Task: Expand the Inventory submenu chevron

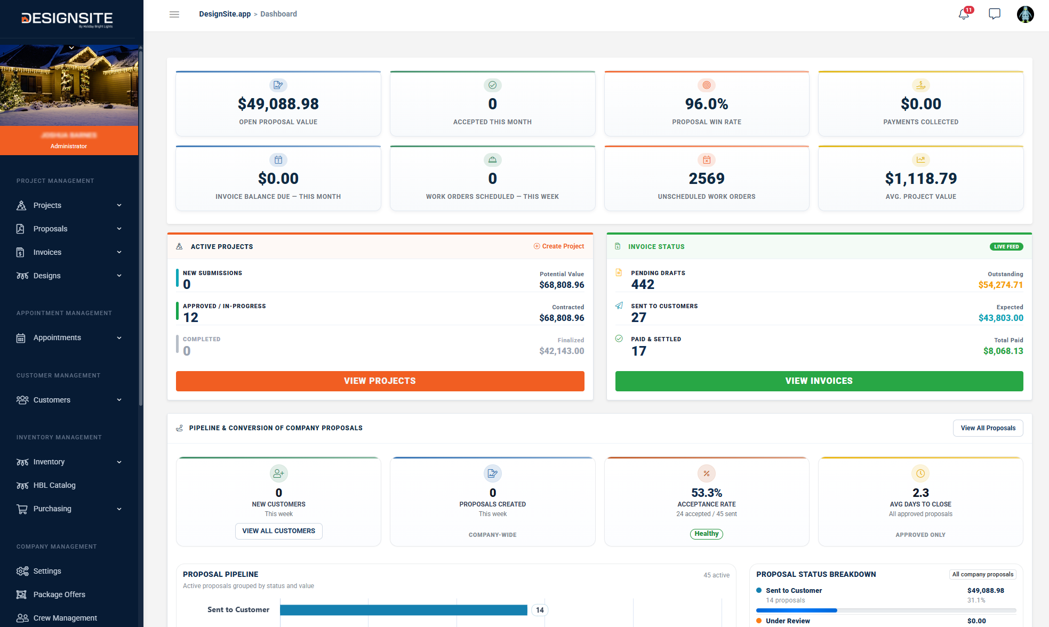Action: tap(119, 462)
